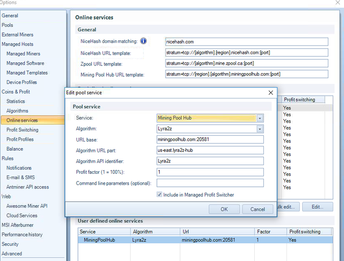This screenshot has width=344, height=261.
Task: Go to Balance settings
Action: pos(15,149)
